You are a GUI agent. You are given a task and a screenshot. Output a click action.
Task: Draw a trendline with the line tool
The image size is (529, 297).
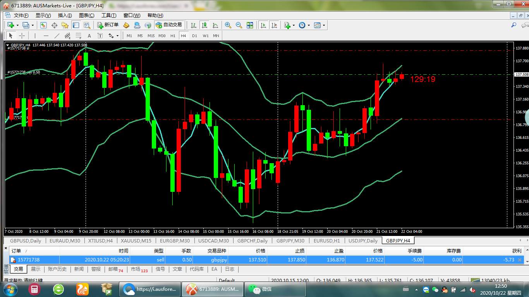[x=57, y=36]
